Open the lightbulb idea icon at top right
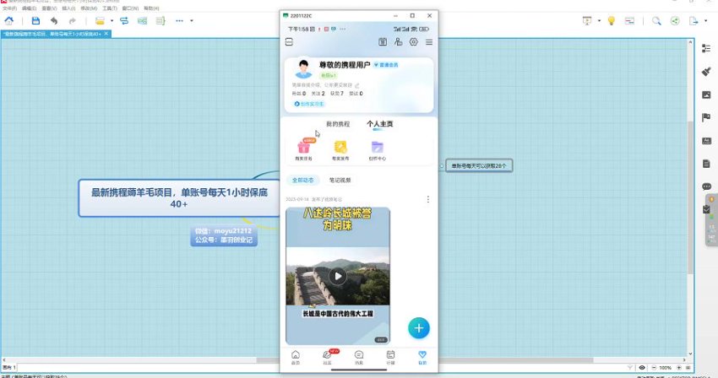718x378 pixels. click(x=611, y=21)
